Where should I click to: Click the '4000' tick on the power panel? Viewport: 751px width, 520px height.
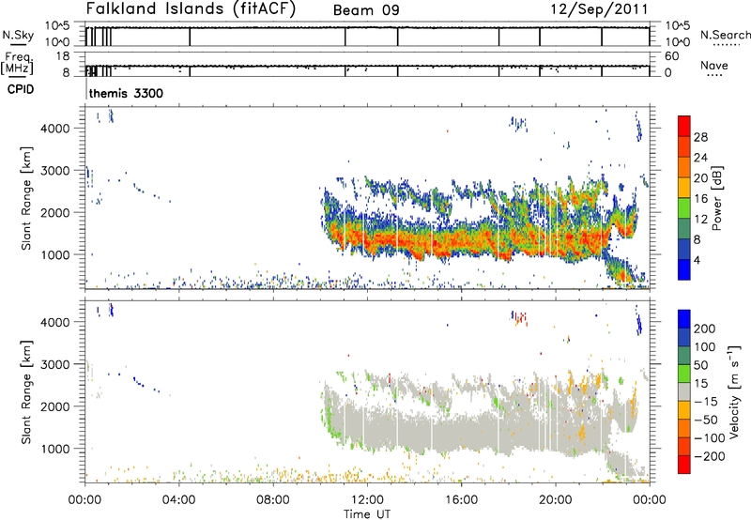(x=55, y=129)
